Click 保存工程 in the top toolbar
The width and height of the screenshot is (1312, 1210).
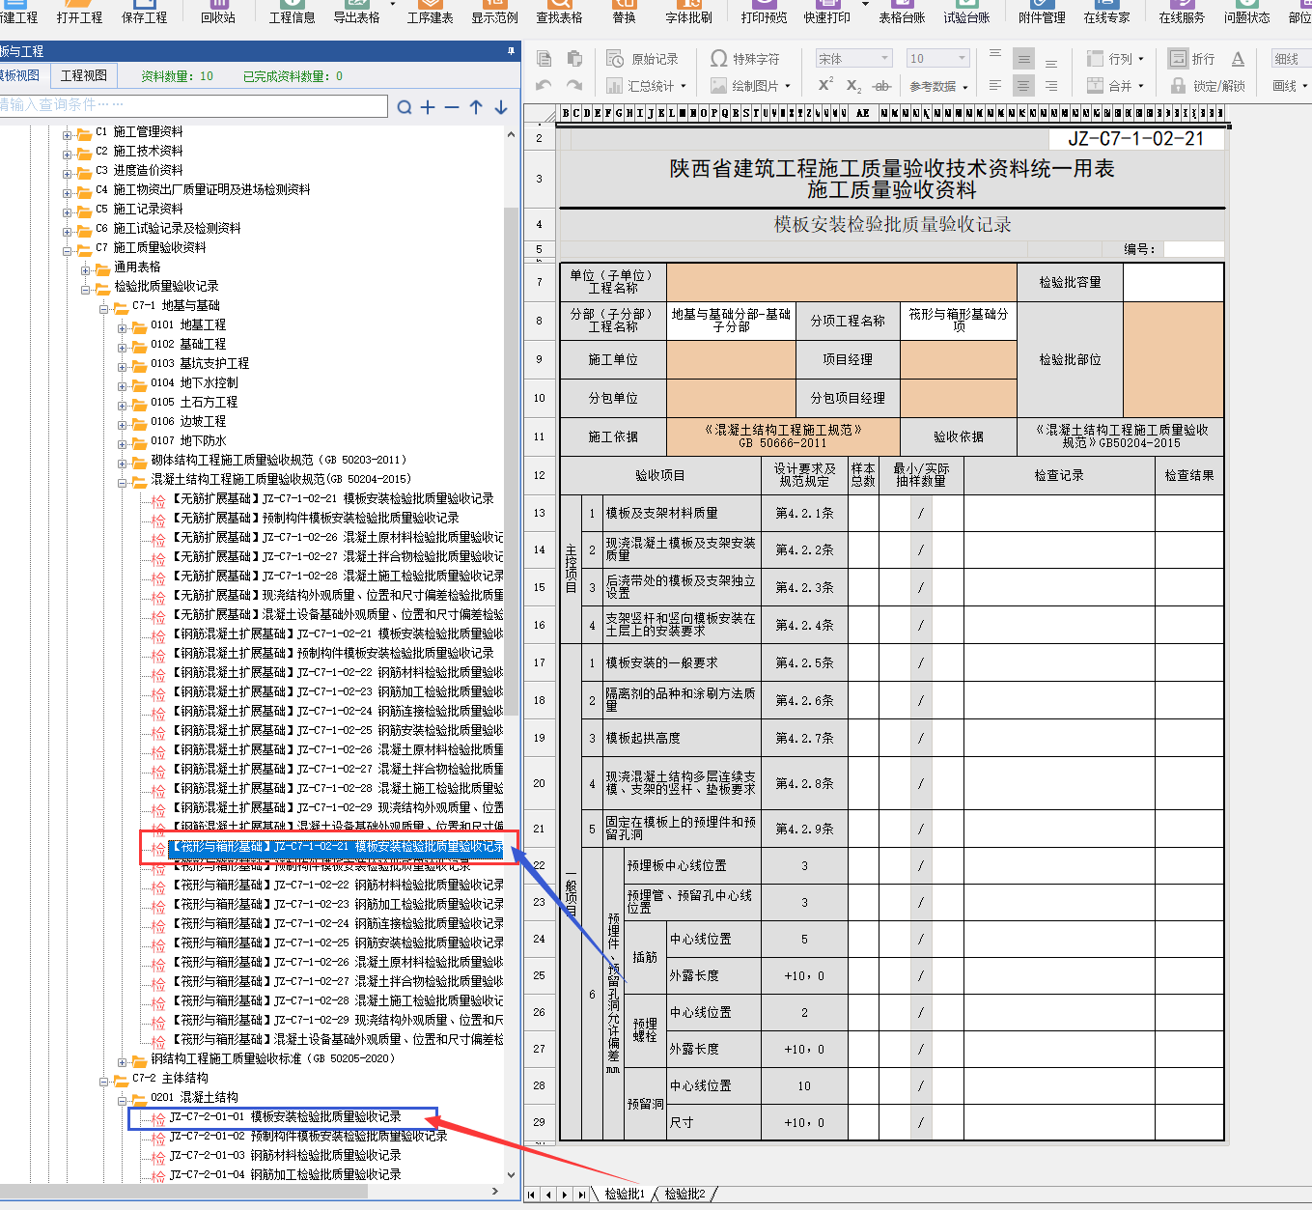144,13
